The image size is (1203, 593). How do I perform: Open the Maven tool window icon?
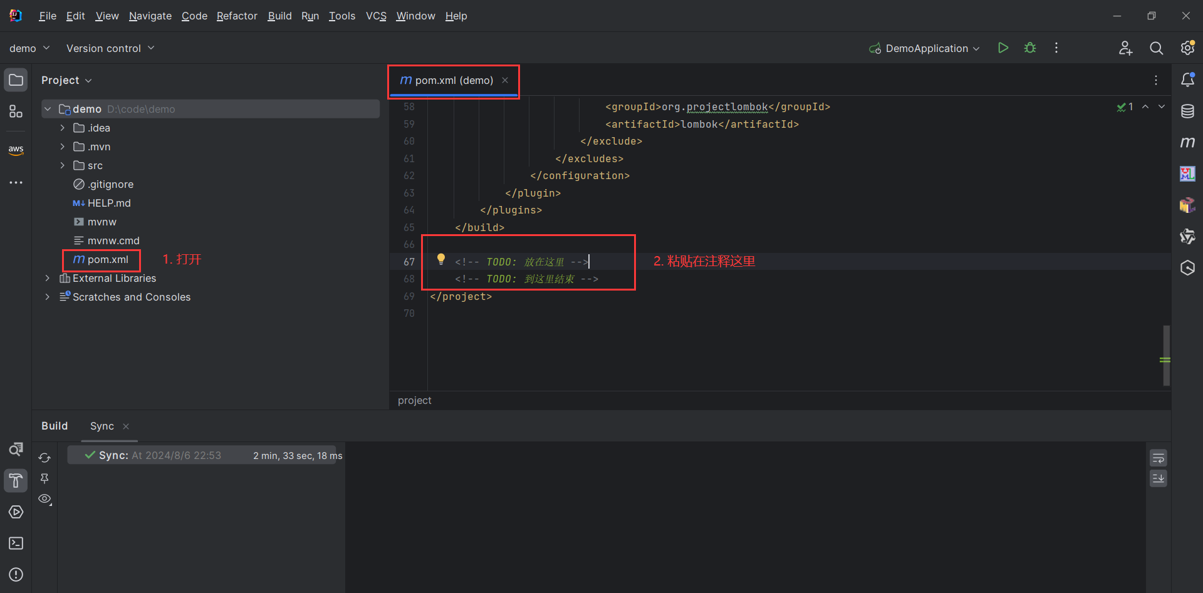[x=1187, y=143]
